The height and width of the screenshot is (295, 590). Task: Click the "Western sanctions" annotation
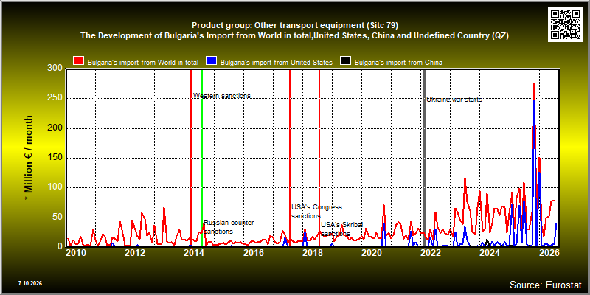pyautogui.click(x=222, y=96)
